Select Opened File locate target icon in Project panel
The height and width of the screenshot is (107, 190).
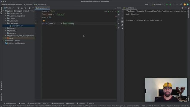[18, 8]
